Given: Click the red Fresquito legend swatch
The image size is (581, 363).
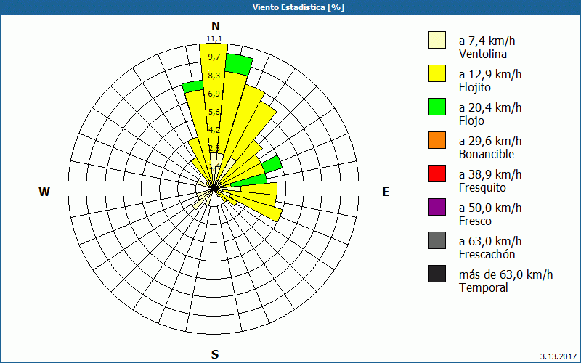Looking at the screenshot, I should click(437, 174).
